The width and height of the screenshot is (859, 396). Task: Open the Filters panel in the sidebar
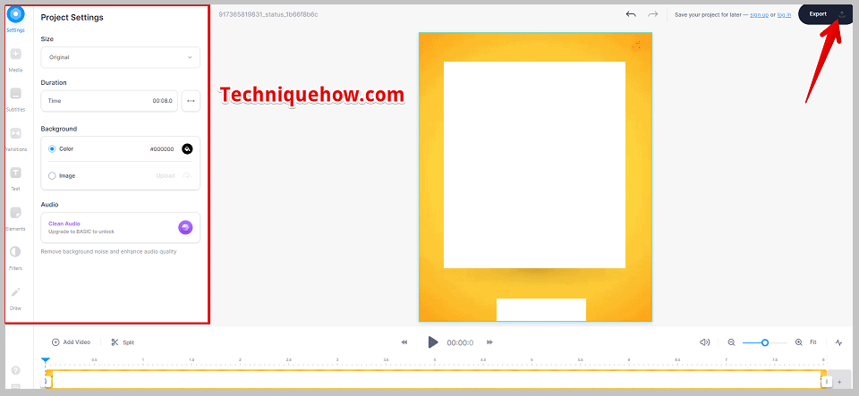point(16,257)
